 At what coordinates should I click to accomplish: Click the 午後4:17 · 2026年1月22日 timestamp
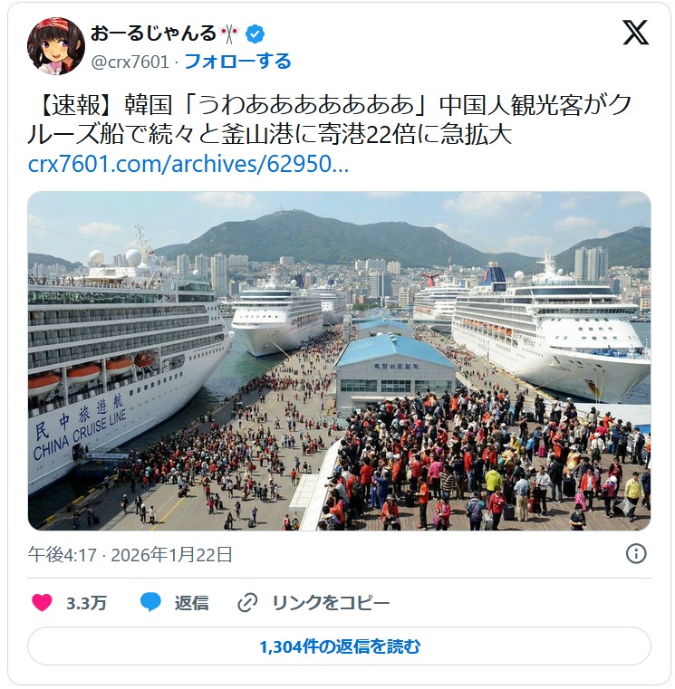(x=130, y=554)
